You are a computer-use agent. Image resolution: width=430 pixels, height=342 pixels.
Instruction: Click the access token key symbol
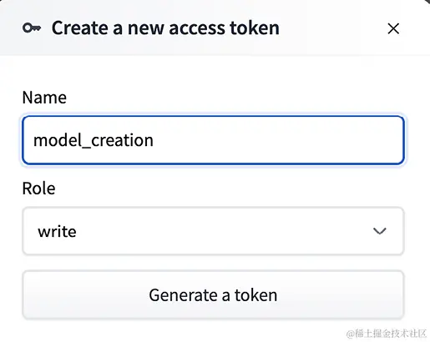tap(32, 28)
